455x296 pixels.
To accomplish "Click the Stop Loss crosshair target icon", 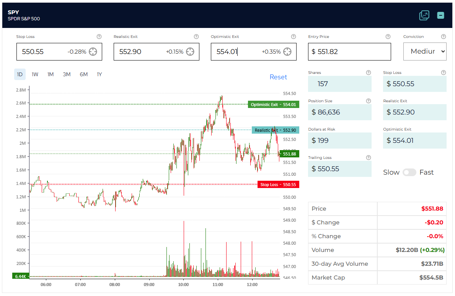I will (93, 52).
